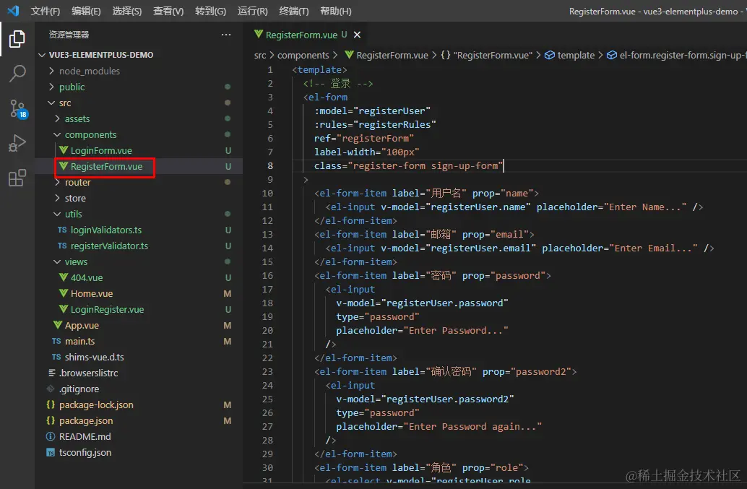Click the .gitignore file icon

[51, 389]
